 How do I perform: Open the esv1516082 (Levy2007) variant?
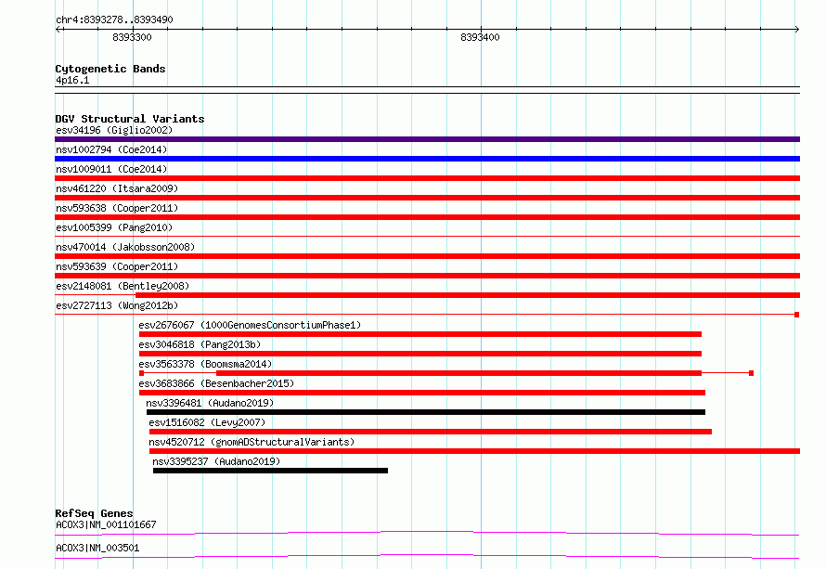click(207, 422)
